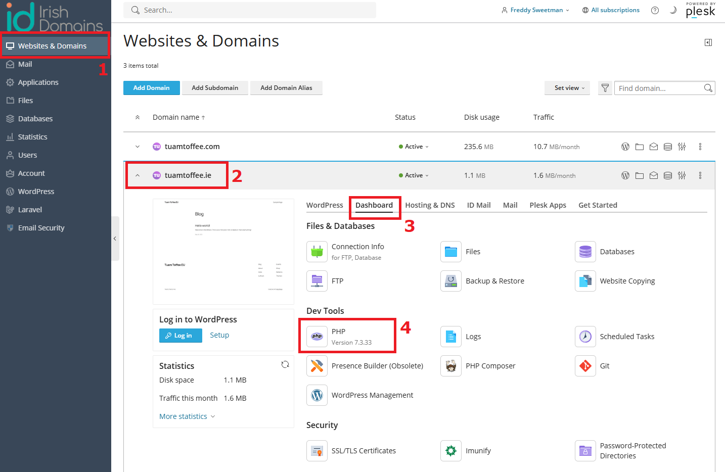The width and height of the screenshot is (725, 472).
Task: Click the WordPress Log in button
Action: 180,336
